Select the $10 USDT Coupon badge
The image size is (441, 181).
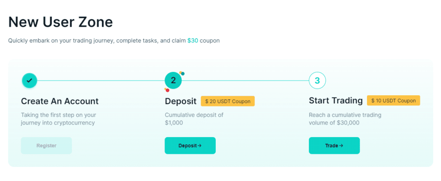[x=393, y=100]
